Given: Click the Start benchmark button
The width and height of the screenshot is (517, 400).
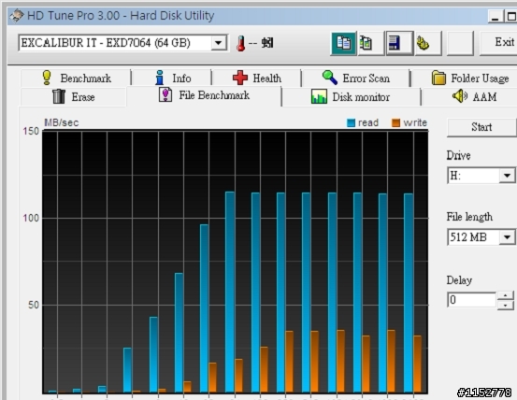Looking at the screenshot, I should tap(481, 127).
